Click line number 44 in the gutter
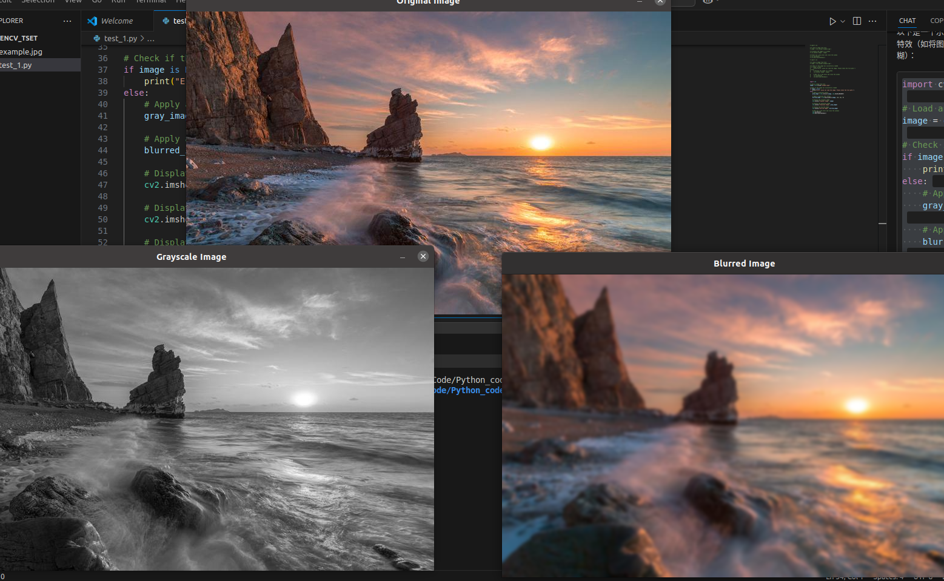The width and height of the screenshot is (944, 581). point(102,150)
